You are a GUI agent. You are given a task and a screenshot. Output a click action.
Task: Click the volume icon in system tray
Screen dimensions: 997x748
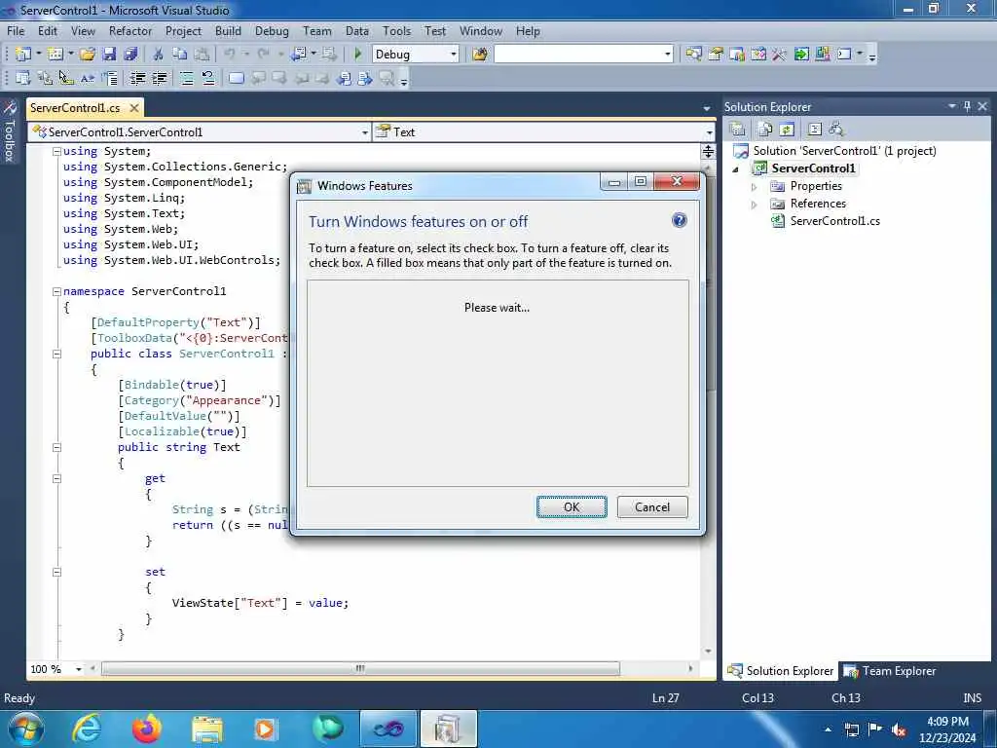tap(899, 729)
